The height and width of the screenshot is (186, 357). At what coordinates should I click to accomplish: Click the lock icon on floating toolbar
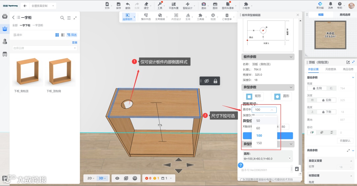216,81
